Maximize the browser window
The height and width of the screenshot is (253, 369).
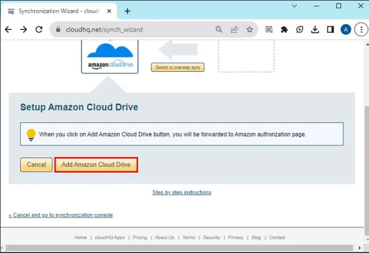coord(339,6)
